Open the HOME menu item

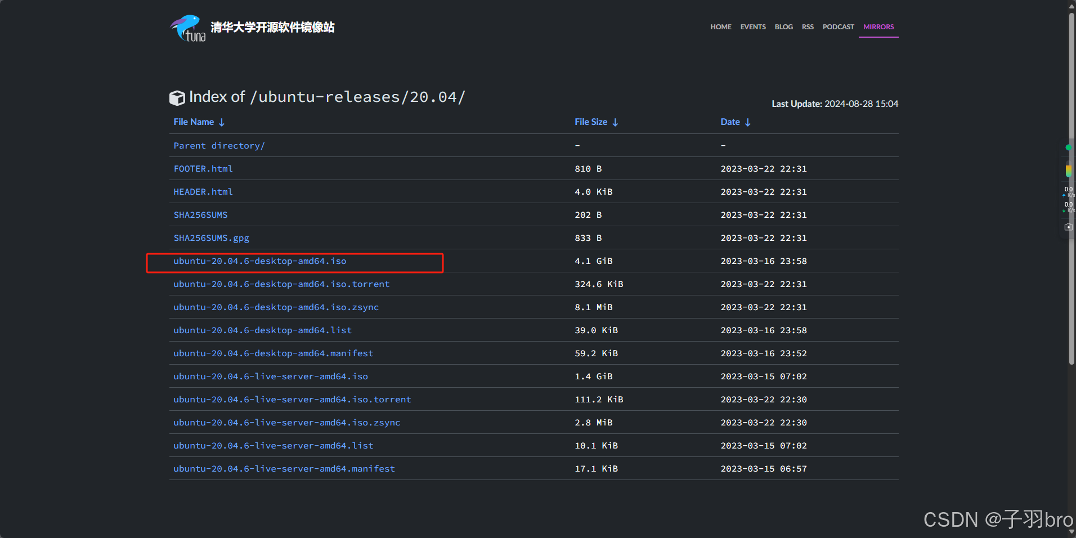(x=721, y=27)
